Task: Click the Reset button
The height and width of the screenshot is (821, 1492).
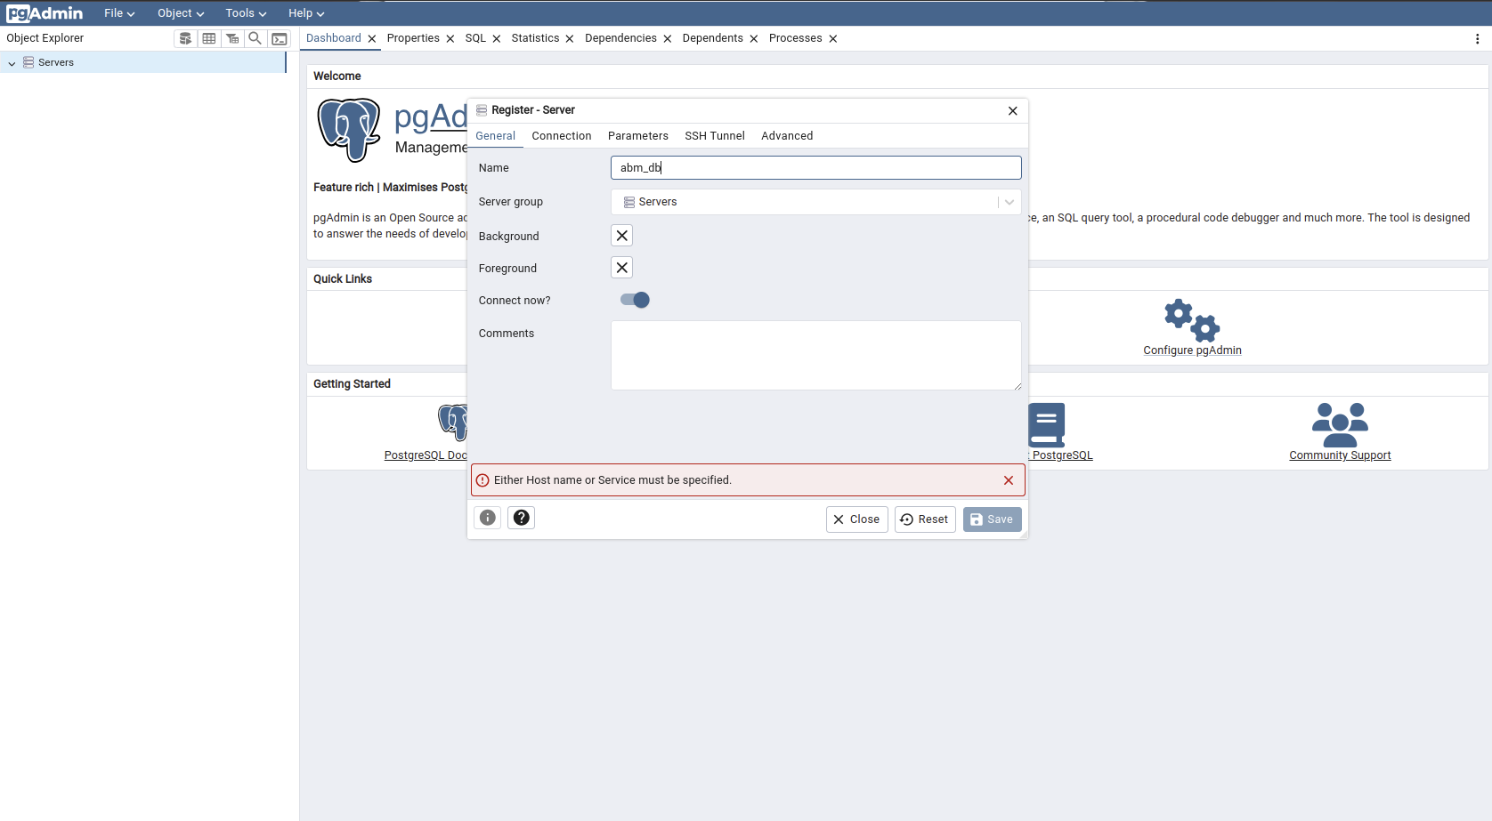Action: (x=925, y=519)
